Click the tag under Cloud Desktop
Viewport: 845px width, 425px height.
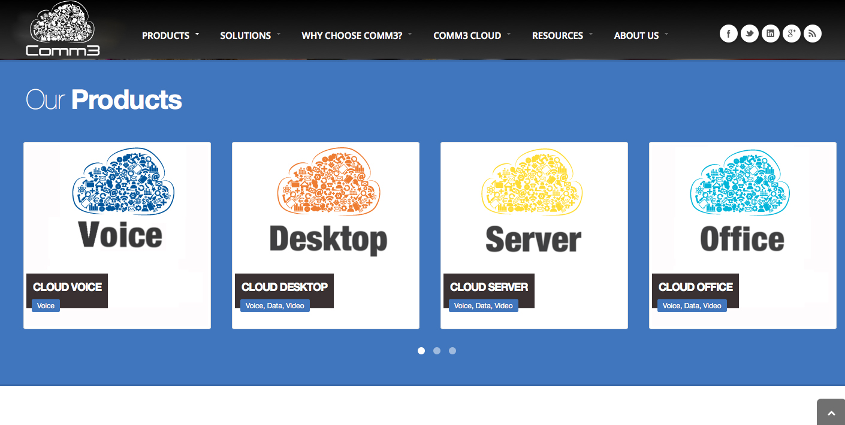point(275,305)
